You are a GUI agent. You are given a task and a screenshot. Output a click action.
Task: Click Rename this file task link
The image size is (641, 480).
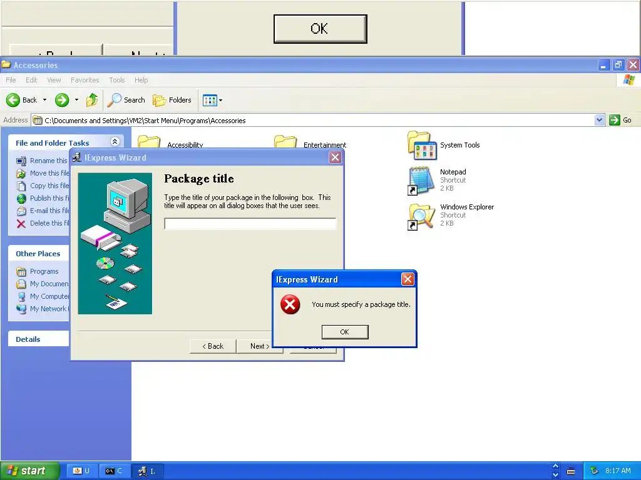[48, 161]
